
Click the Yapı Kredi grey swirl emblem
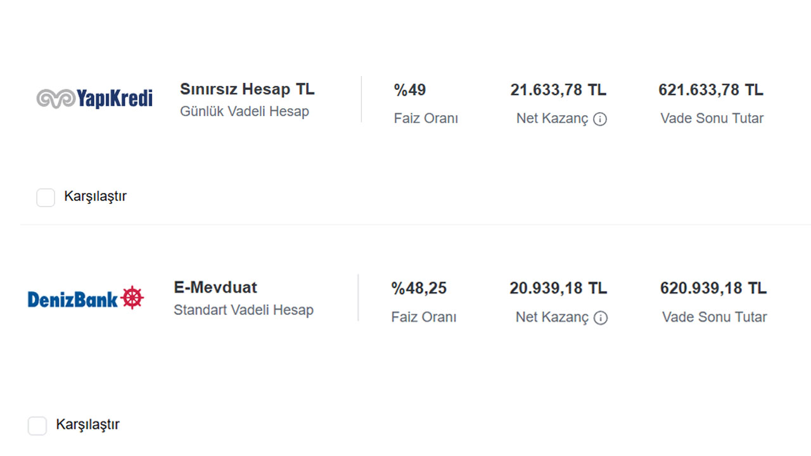[x=56, y=99]
